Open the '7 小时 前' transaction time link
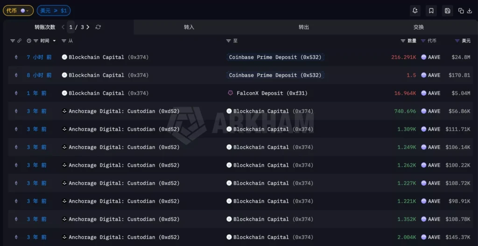The height and width of the screenshot is (246, 478). 39,57
